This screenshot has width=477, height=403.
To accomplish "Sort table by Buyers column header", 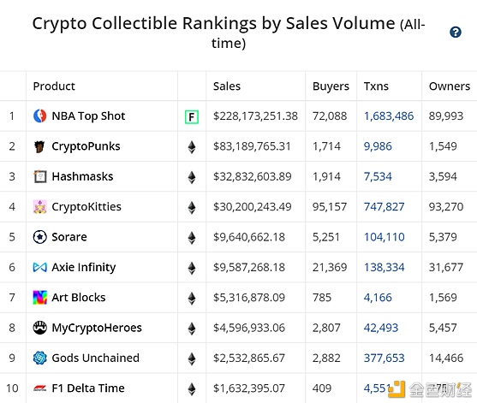I will point(331,86).
